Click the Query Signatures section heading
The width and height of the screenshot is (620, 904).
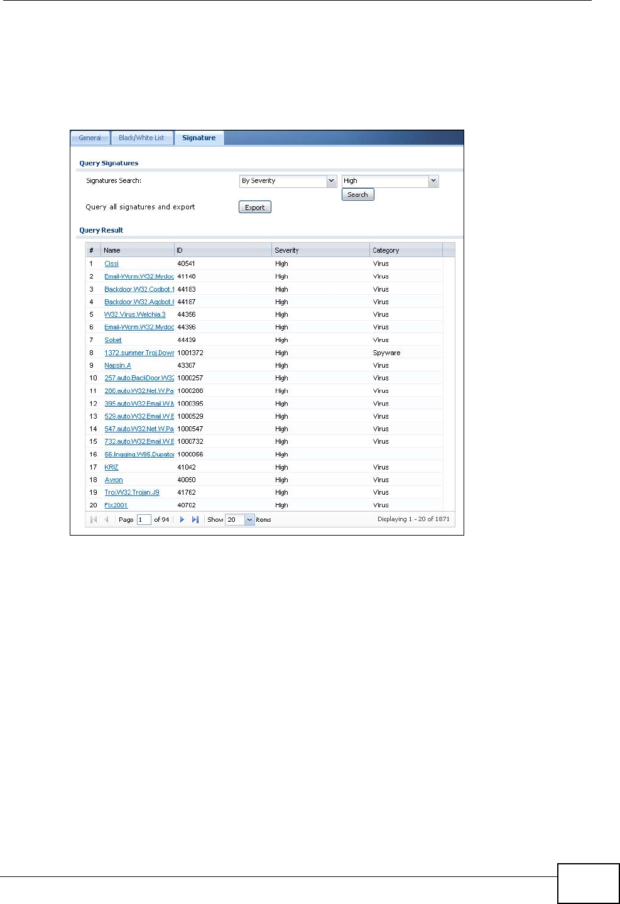109,163
